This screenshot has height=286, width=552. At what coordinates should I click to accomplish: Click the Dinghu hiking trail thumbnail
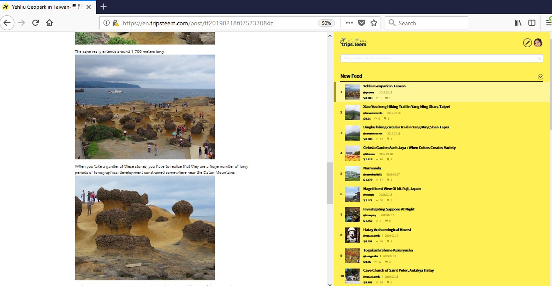tap(352, 133)
